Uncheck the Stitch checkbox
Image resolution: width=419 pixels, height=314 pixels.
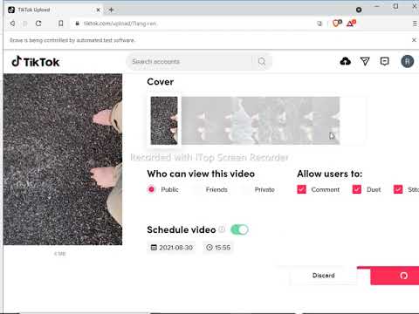398,189
